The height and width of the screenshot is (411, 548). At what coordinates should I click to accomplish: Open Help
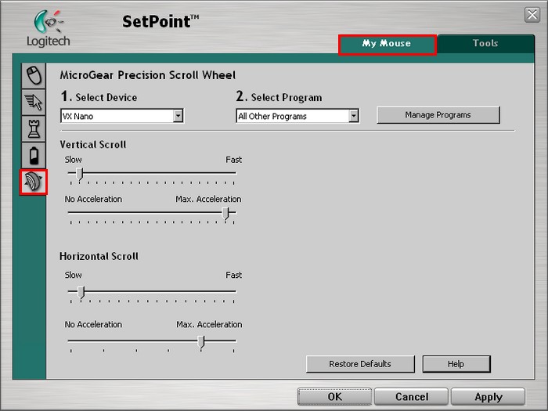pos(456,364)
